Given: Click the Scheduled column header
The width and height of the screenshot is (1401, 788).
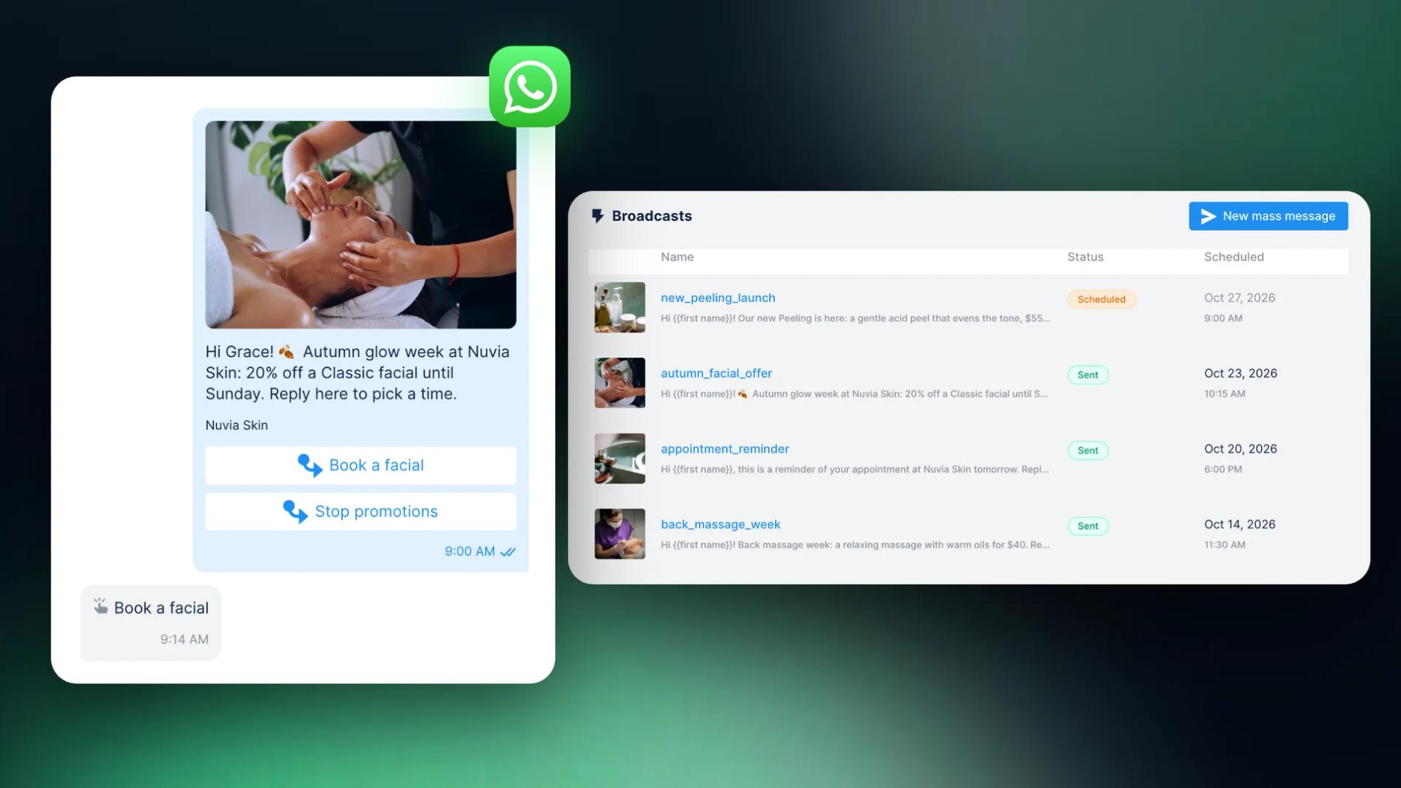Looking at the screenshot, I should [1234, 257].
